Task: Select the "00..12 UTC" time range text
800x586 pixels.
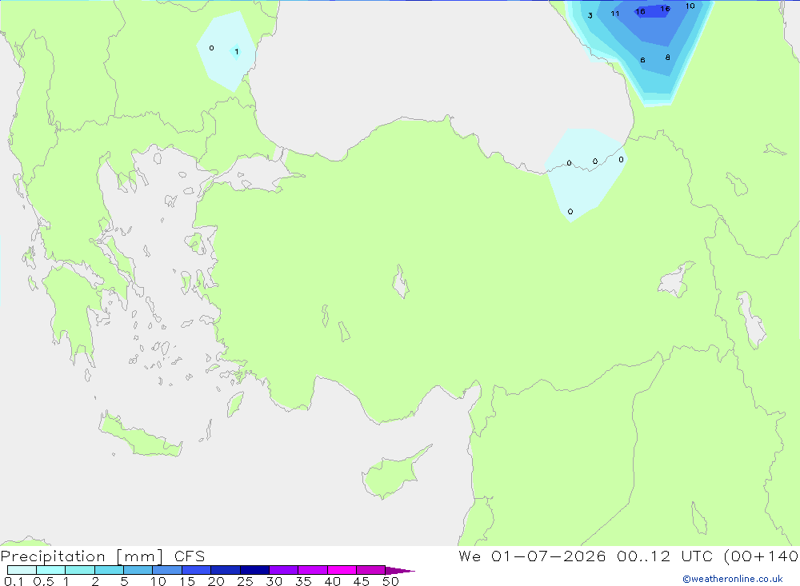Action: point(666,556)
